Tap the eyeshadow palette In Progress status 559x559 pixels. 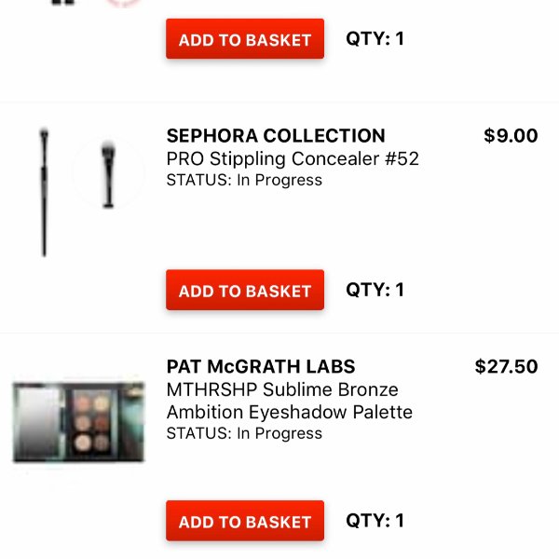(x=244, y=433)
